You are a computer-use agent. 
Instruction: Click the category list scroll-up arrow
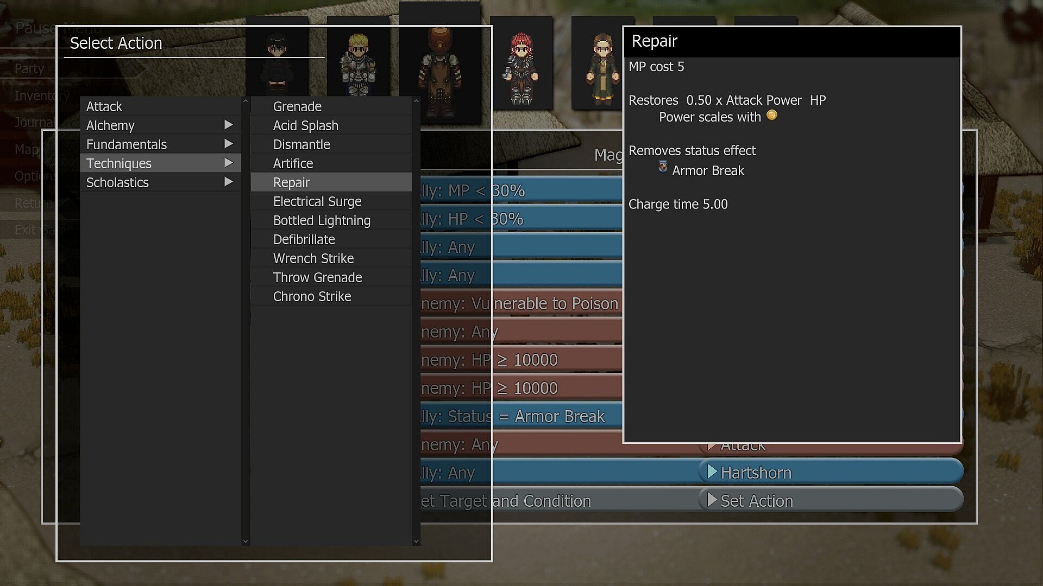(246, 101)
